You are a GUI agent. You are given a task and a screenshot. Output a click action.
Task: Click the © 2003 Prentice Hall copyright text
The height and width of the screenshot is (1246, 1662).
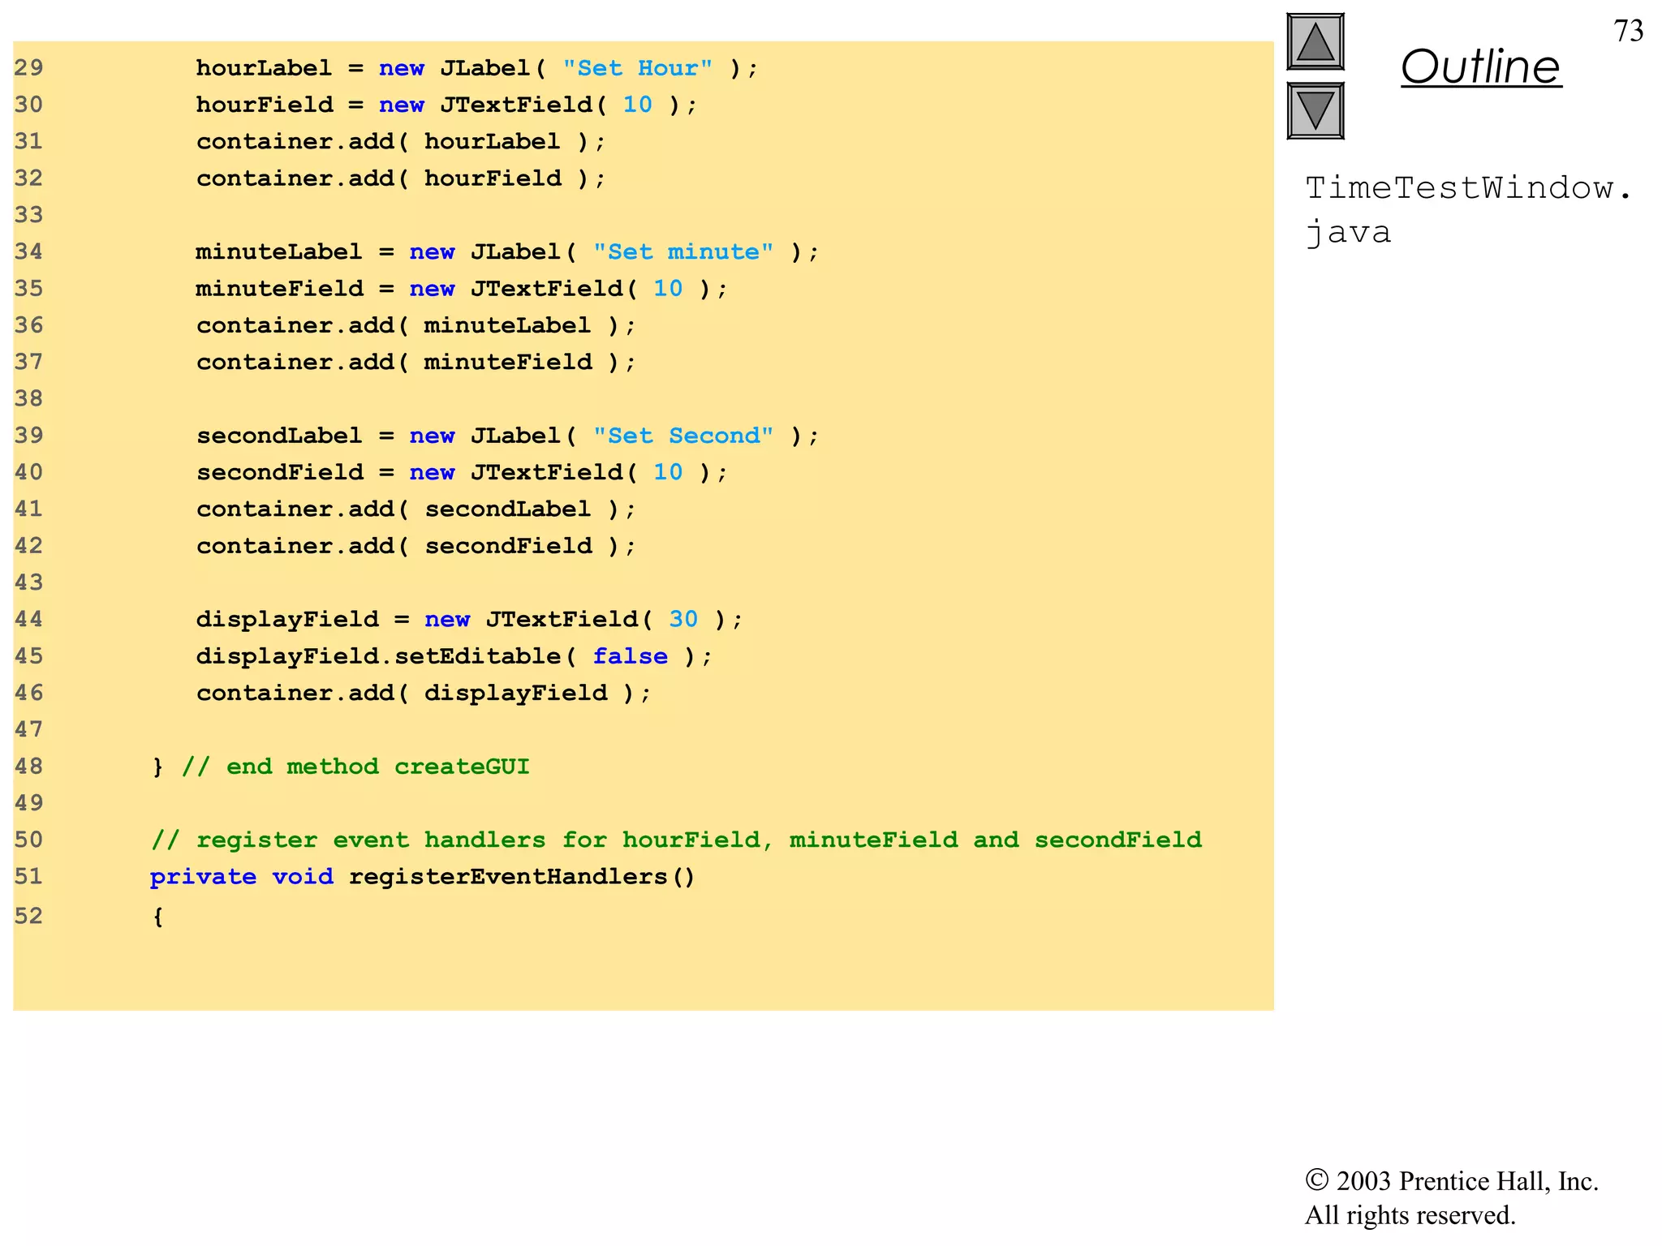coord(1452,1181)
